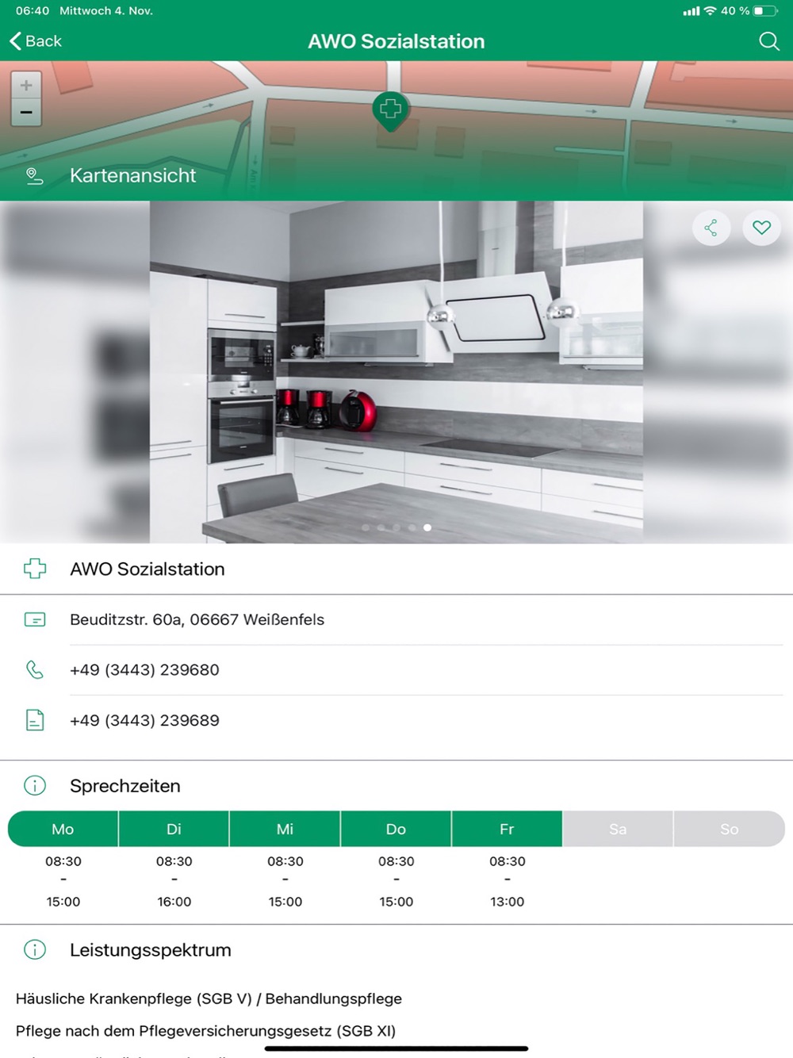Tap the AWO Sozialstation header title

396,41
